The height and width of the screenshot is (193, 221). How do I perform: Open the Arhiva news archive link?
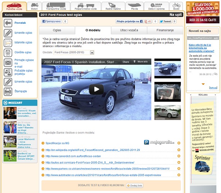tap(213, 88)
